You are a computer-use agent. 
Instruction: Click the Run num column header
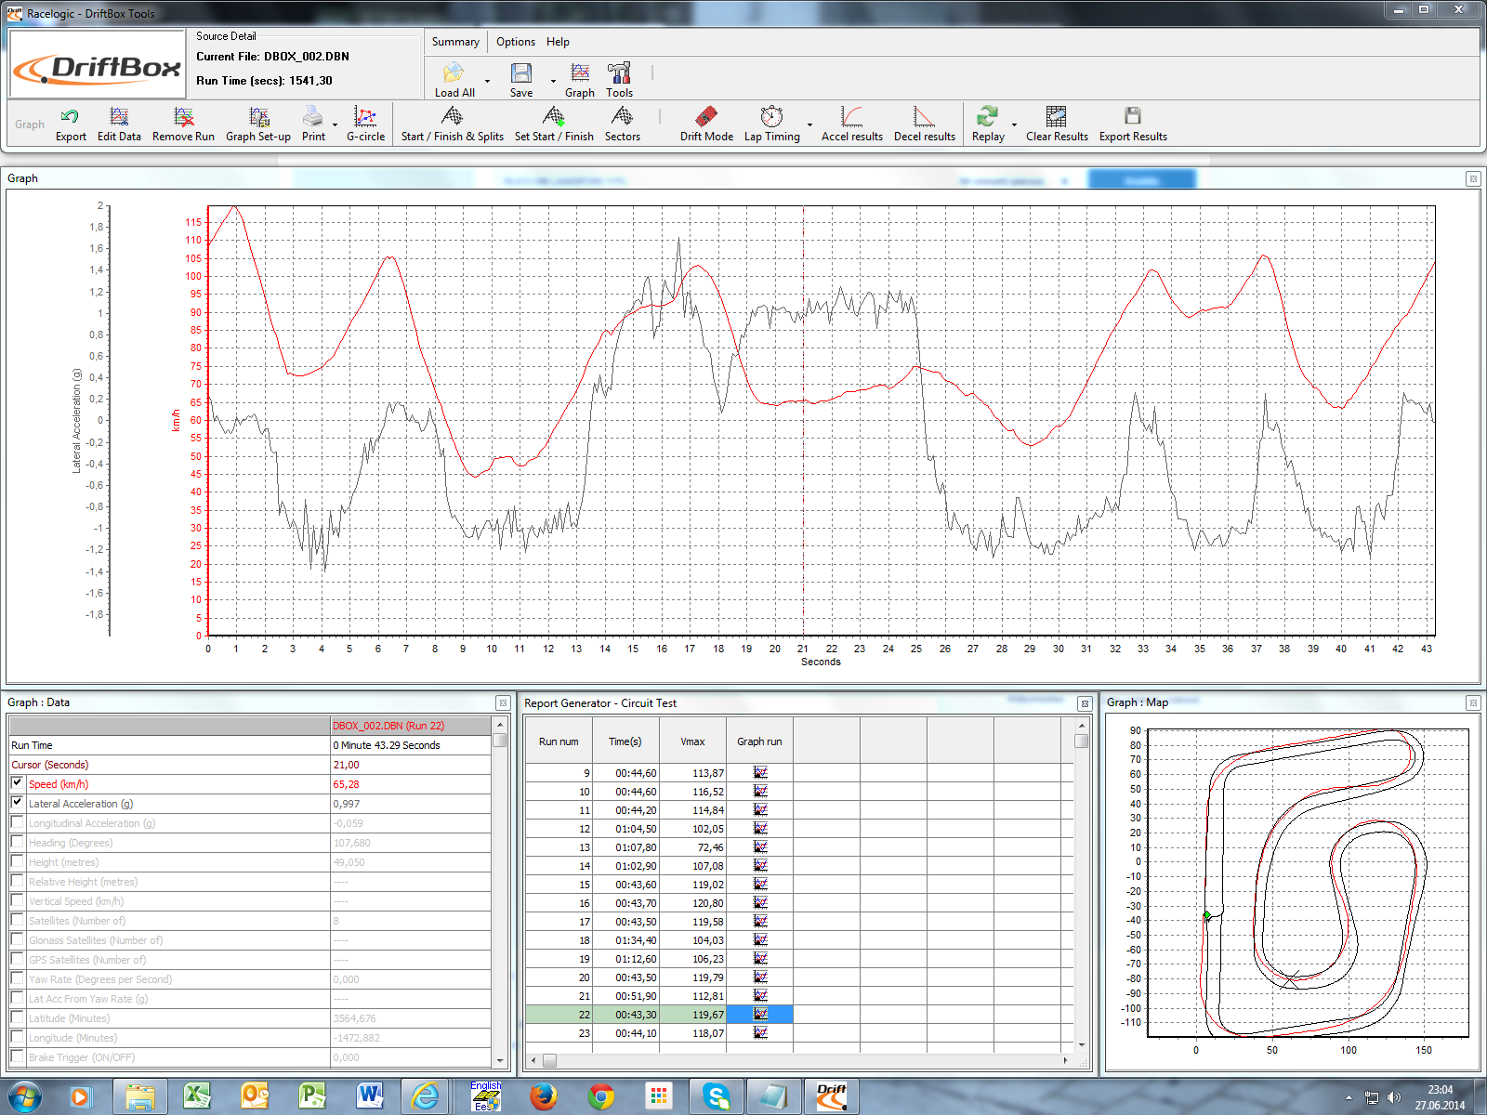coord(559,741)
